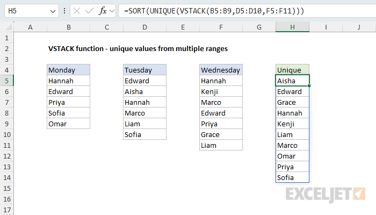Select Priya in the Wednesday column
376x215 pixels.
pyautogui.click(x=221, y=124)
